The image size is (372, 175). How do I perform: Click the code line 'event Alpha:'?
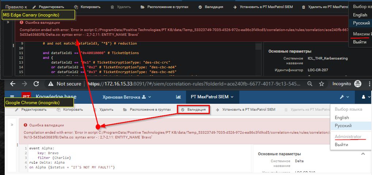42,148
